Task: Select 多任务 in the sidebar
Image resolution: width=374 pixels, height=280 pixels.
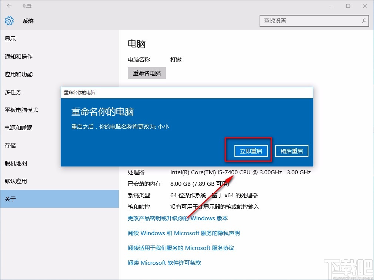Action: 13,92
